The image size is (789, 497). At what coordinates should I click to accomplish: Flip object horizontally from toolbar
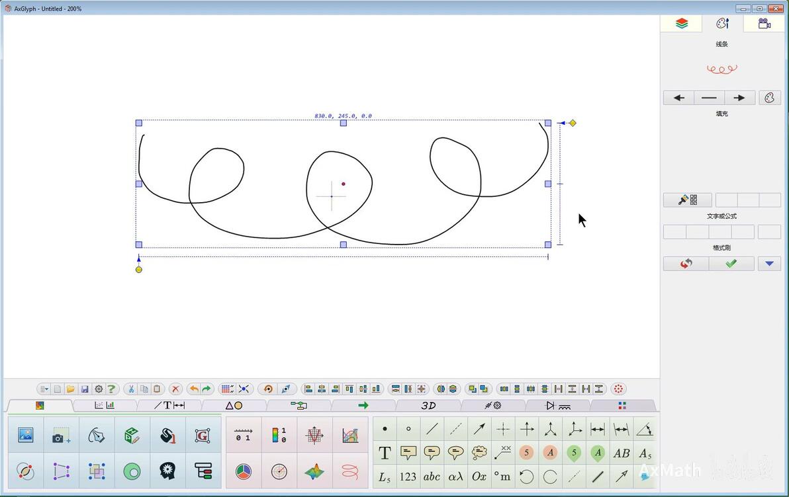tap(441, 389)
